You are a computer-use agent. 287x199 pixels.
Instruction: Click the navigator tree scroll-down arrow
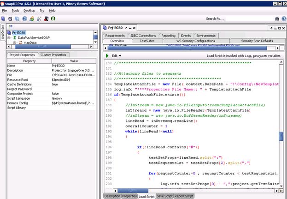coord(95,42)
